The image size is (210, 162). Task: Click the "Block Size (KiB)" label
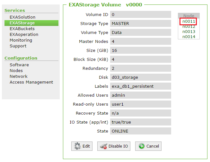91,60
